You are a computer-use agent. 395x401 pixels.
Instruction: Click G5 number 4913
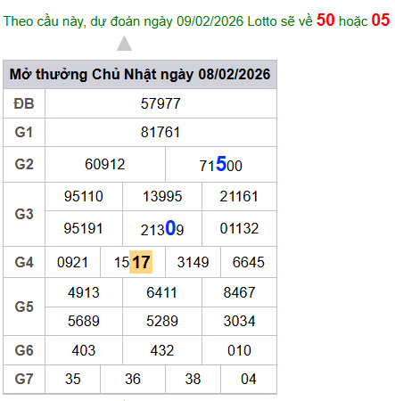coord(84,292)
